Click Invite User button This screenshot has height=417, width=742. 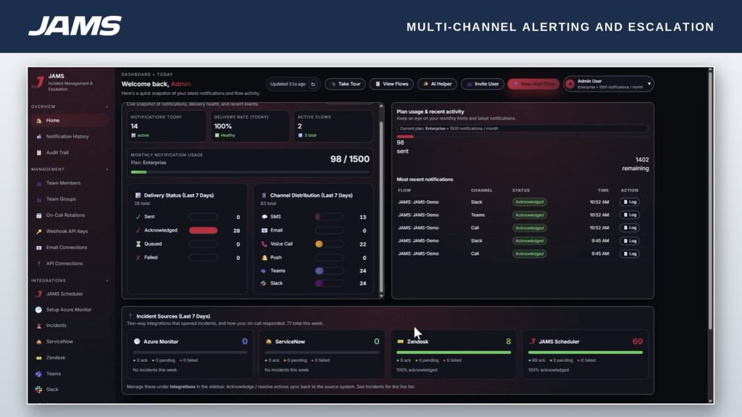[x=483, y=84]
